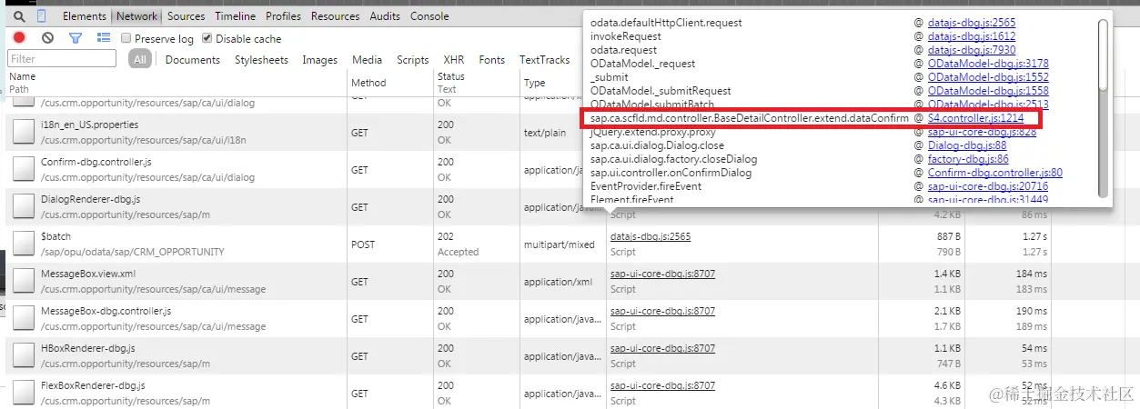Click the file icon of HBoxRenderer-dbg.js
The image size is (1140, 409).
[x=22, y=356]
